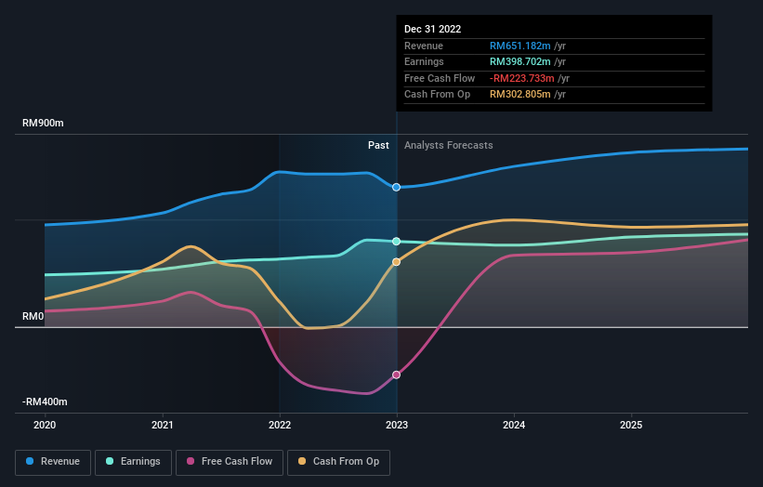Toggle the Earnings legend button

[133, 462]
